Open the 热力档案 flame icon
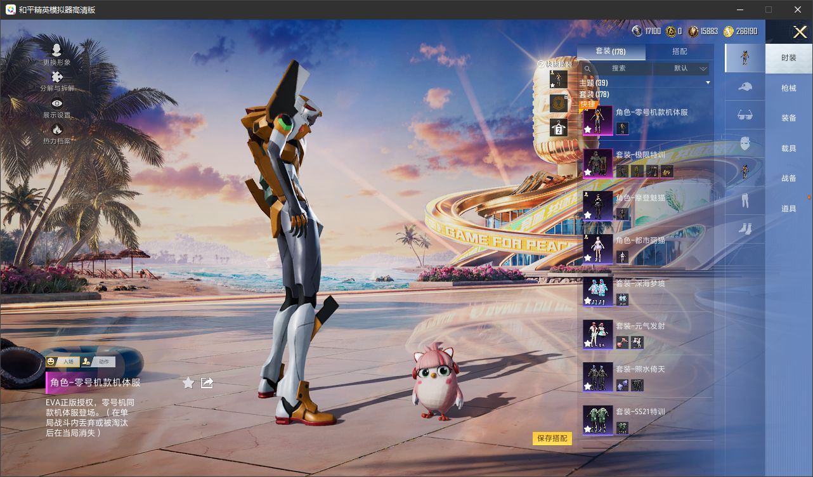 click(56, 130)
